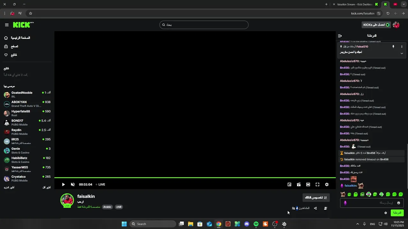Bookmark the page with the star icon
Image resolution: width=408 pixels, height=229 pixels.
pyautogui.click(x=31, y=13)
